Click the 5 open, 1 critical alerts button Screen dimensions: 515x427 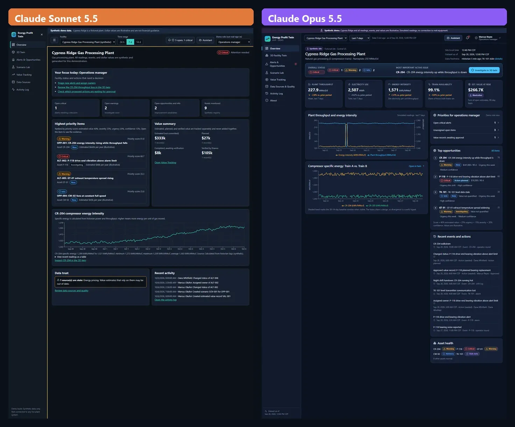point(180,40)
